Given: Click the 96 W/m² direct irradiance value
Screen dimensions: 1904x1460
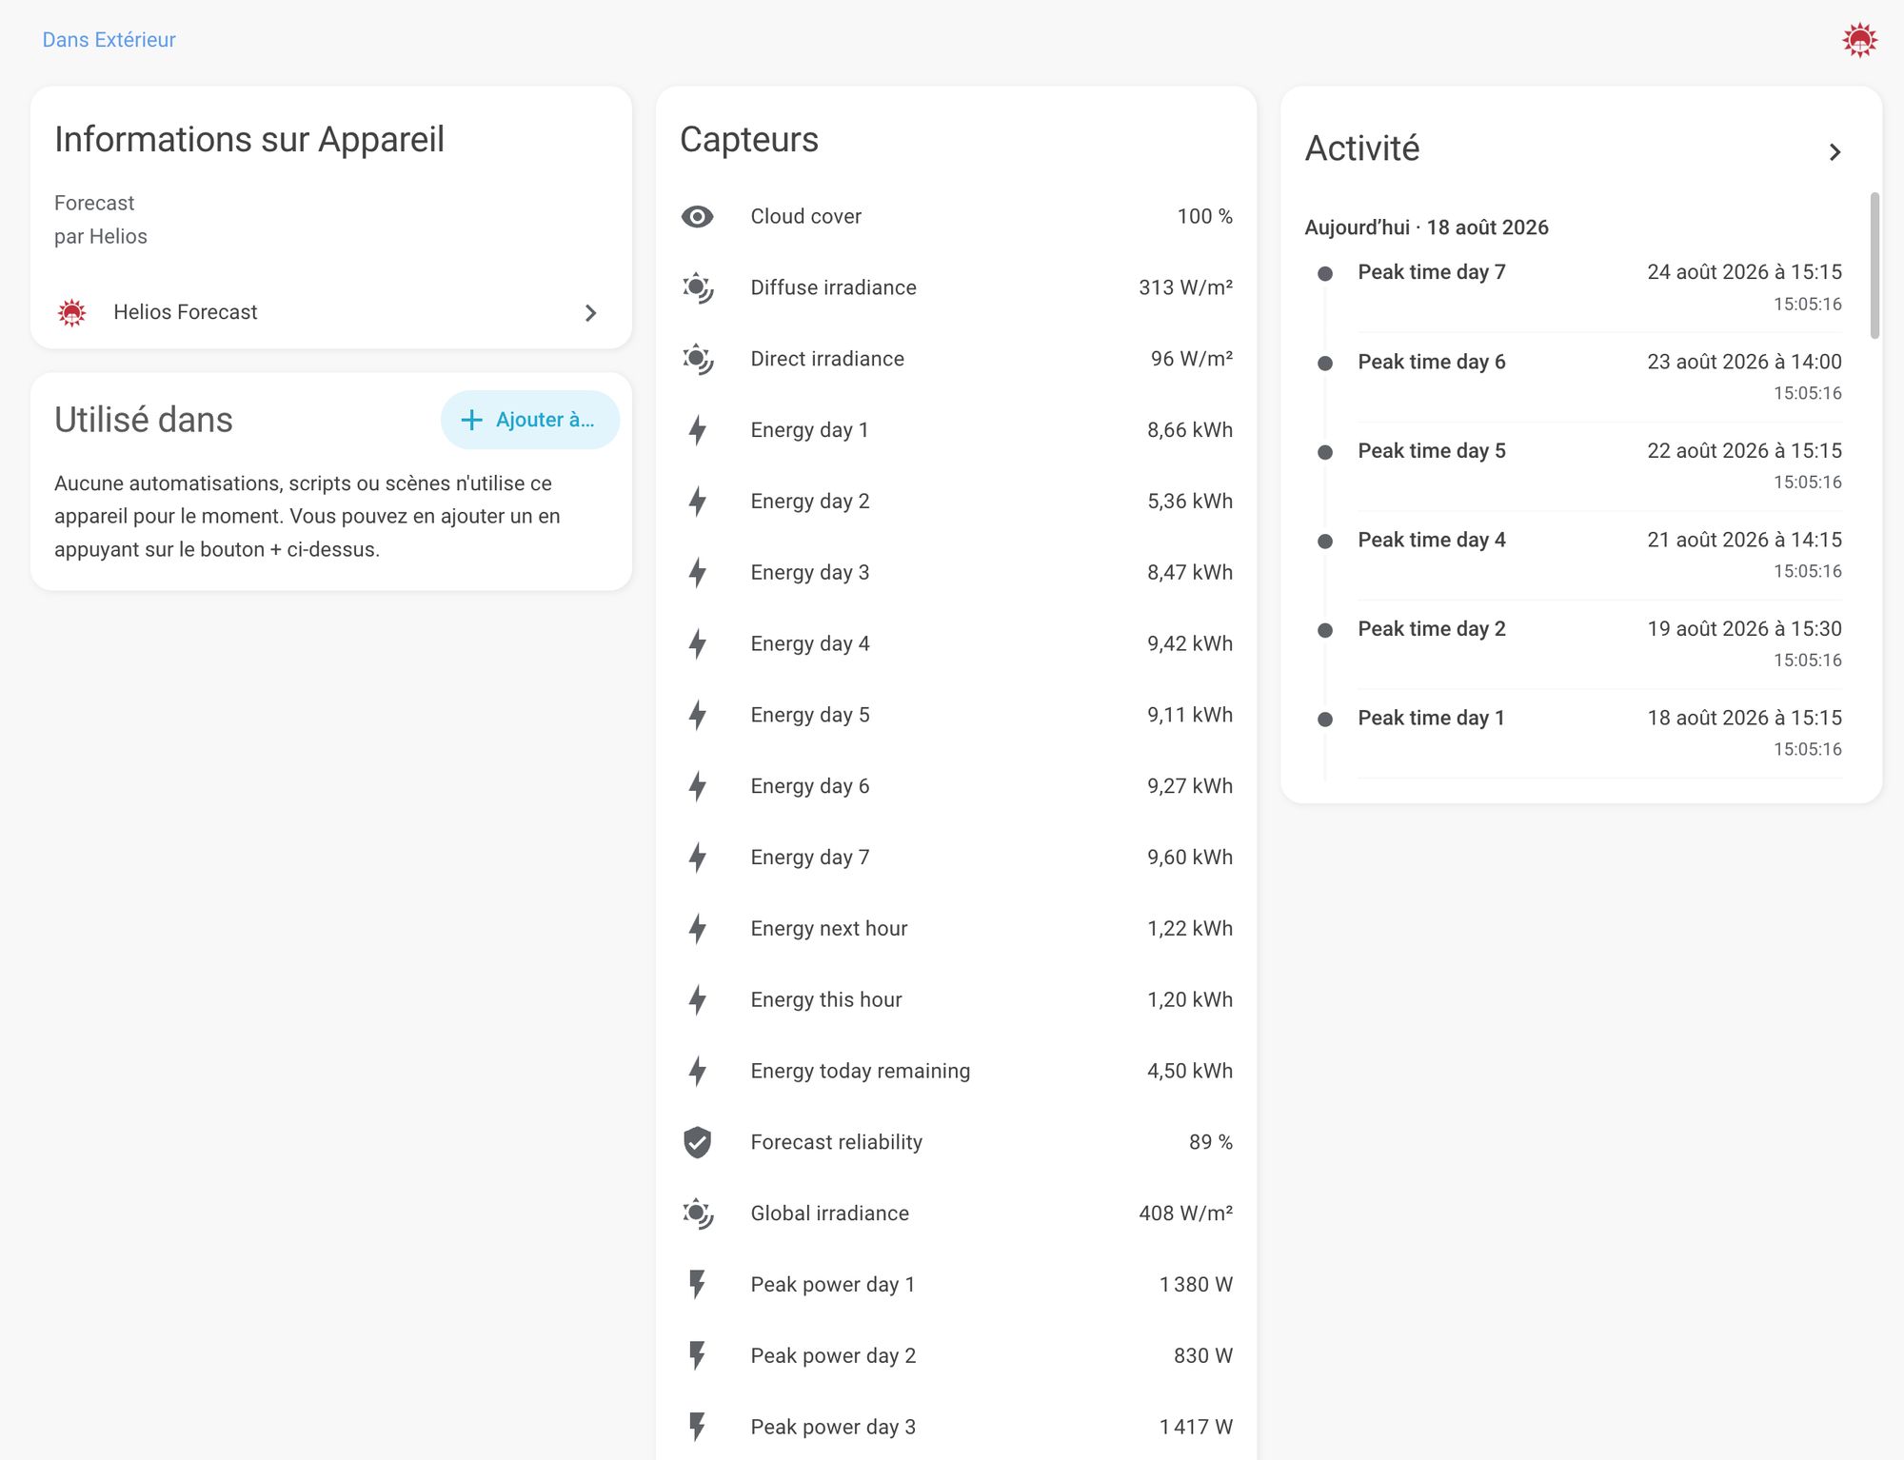Looking at the screenshot, I should pyautogui.click(x=1192, y=359).
